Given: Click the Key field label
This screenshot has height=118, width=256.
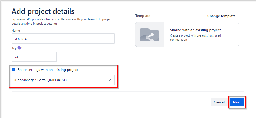Looking at the screenshot, I should tap(14, 48).
